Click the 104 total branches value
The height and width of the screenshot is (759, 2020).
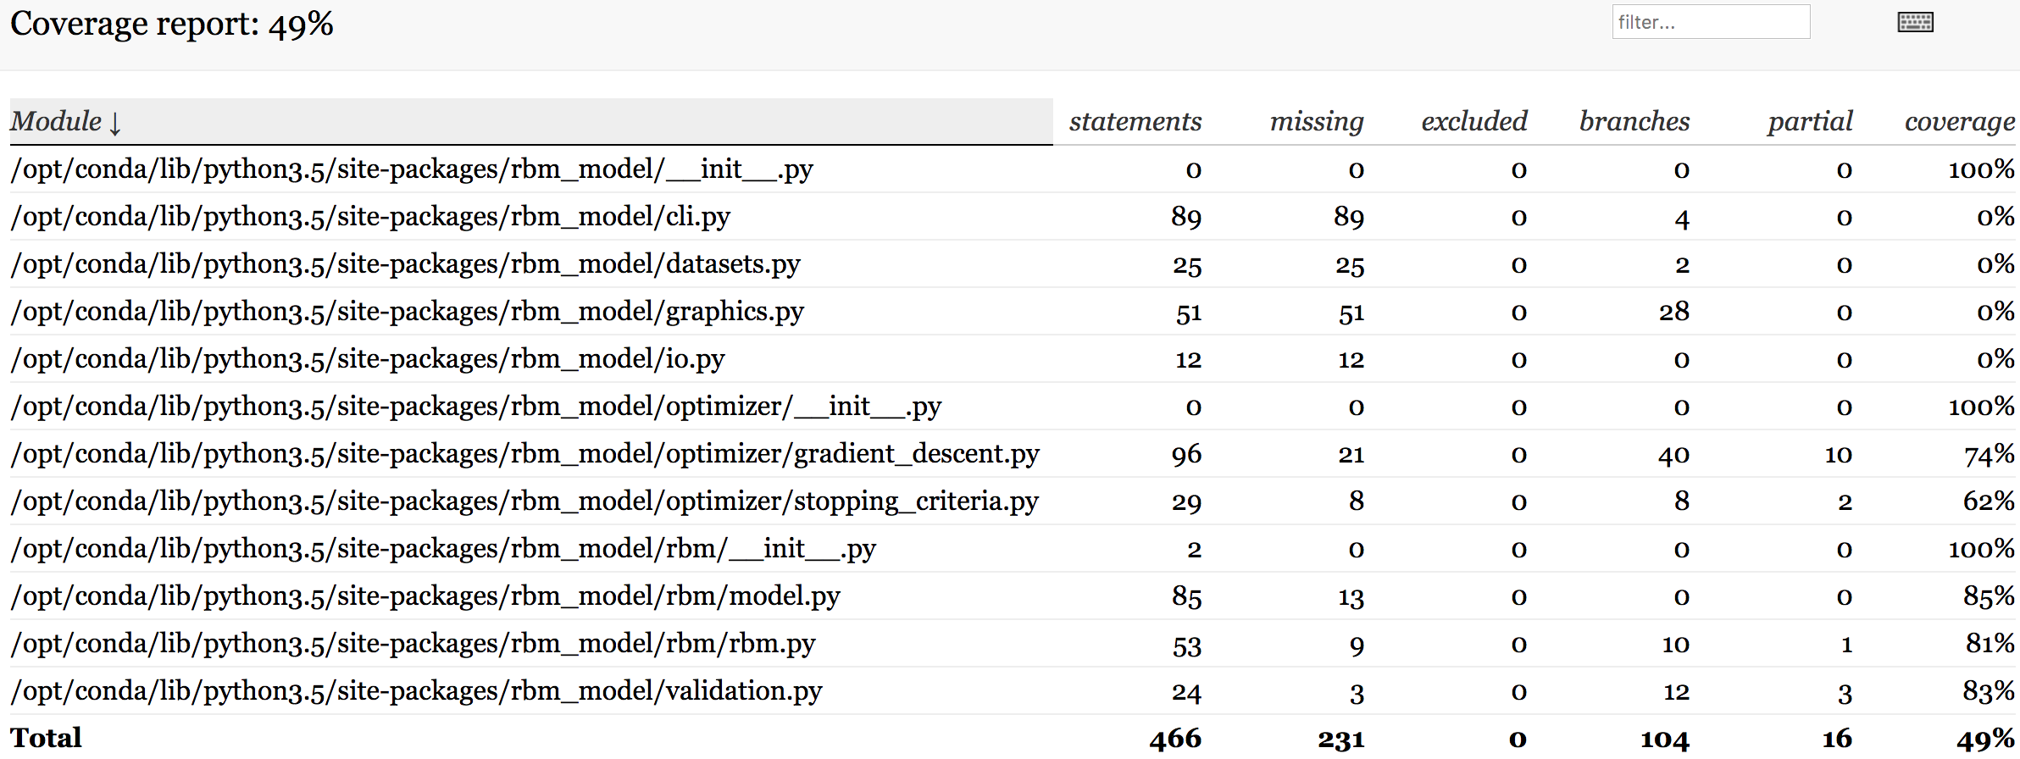1665,740
